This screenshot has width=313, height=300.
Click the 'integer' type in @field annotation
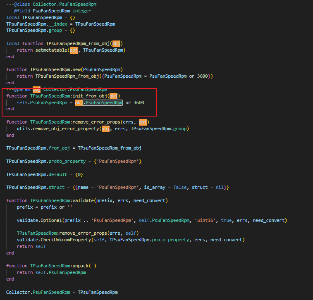81,11
